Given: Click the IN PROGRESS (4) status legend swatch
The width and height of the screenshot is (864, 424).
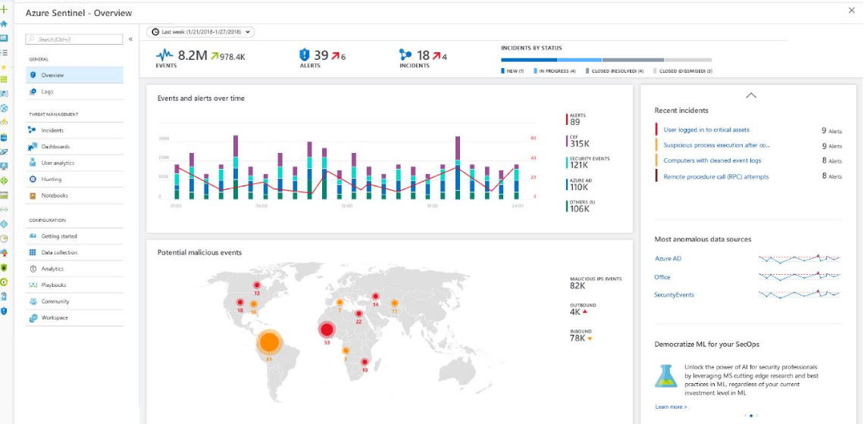Looking at the screenshot, I should [x=535, y=71].
